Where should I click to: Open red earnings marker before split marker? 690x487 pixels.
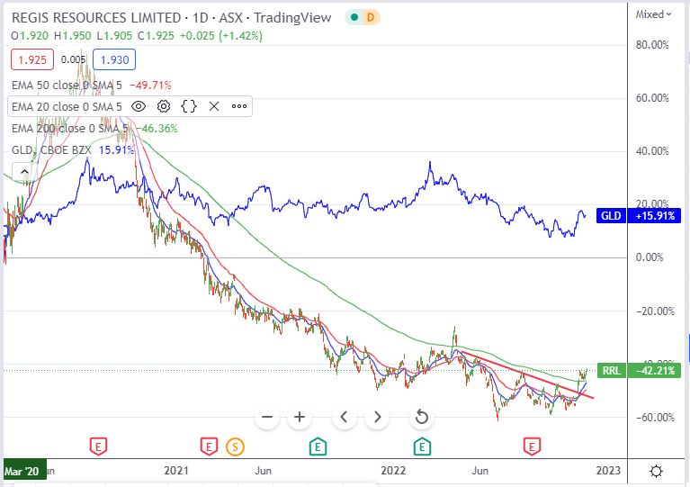209,446
